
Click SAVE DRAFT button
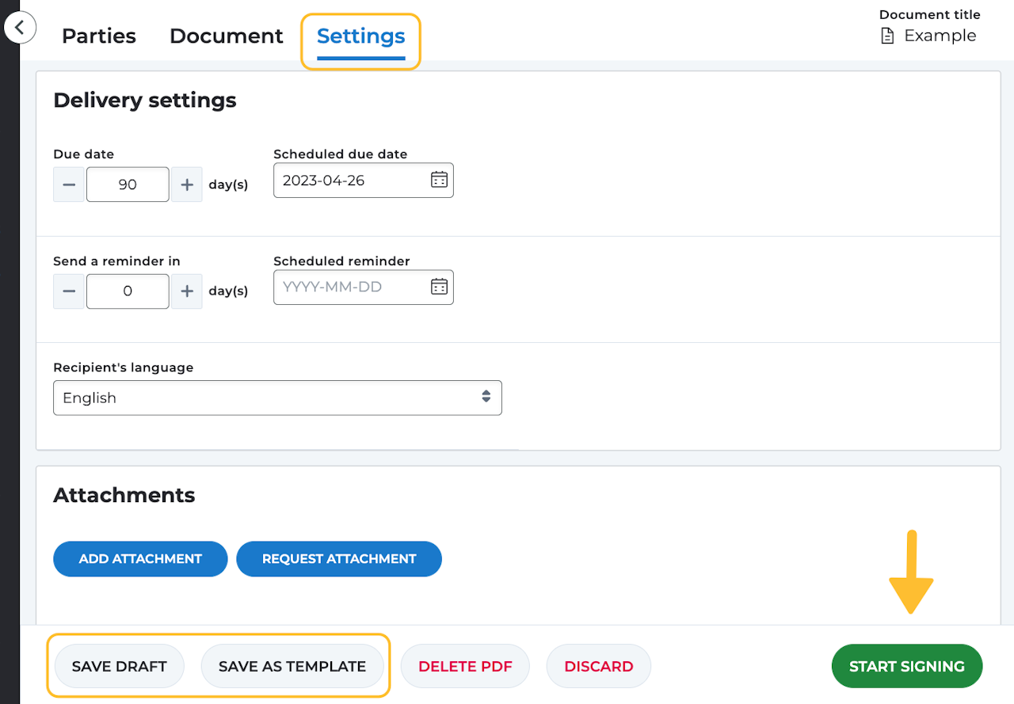point(120,666)
